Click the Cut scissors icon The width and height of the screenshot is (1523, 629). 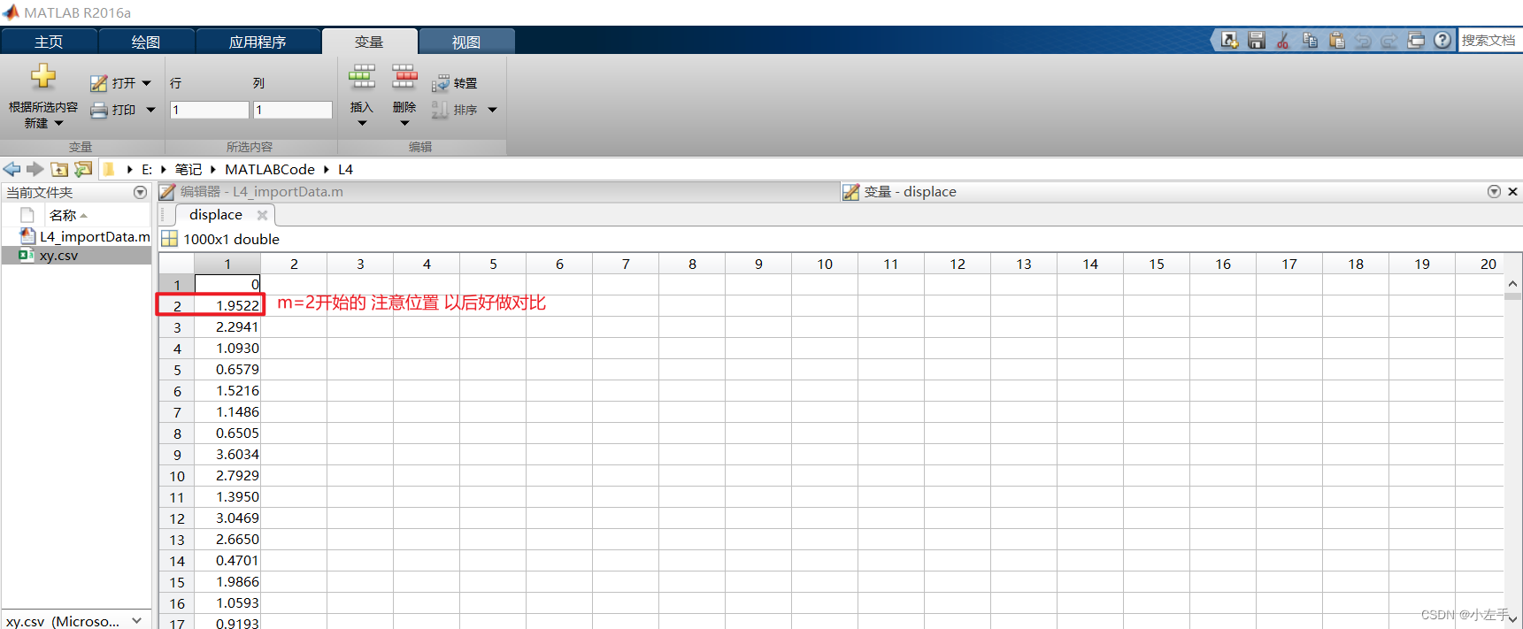(x=1283, y=41)
